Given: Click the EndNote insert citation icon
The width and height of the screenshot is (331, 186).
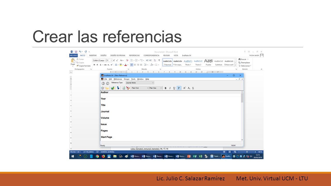Looking at the screenshot, I should pyautogui.click(x=118, y=88).
